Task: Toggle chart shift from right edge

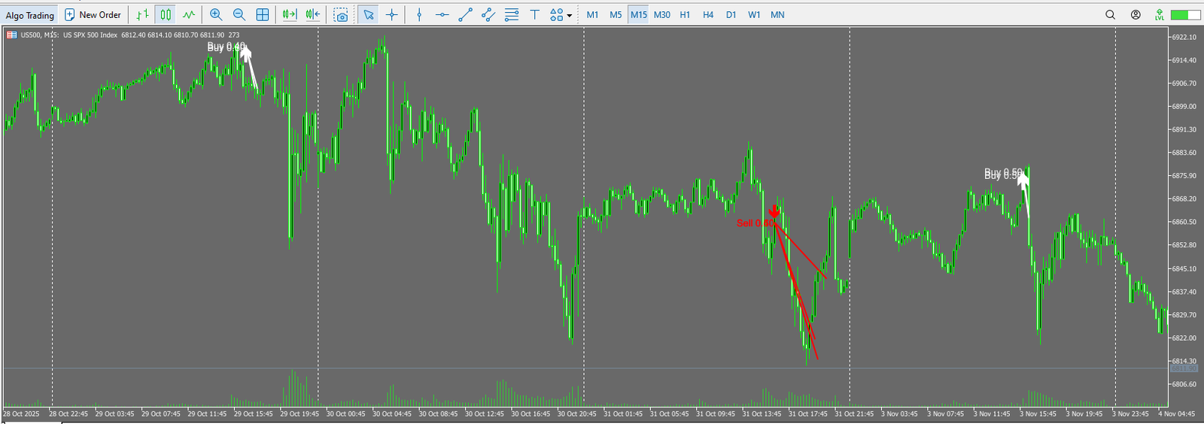Action: pyautogui.click(x=313, y=15)
